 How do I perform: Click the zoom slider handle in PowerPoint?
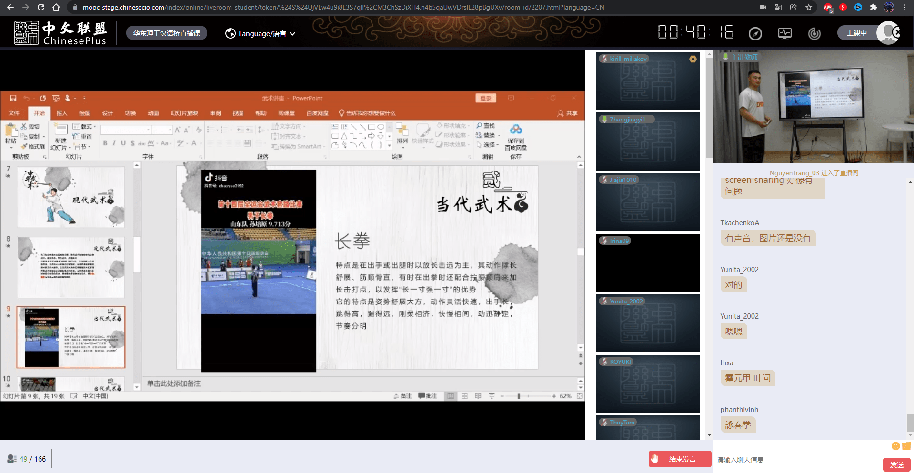pyautogui.click(x=519, y=396)
